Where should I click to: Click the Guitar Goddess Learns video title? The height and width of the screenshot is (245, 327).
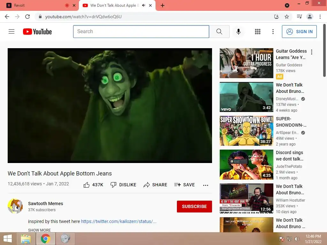point(291,54)
